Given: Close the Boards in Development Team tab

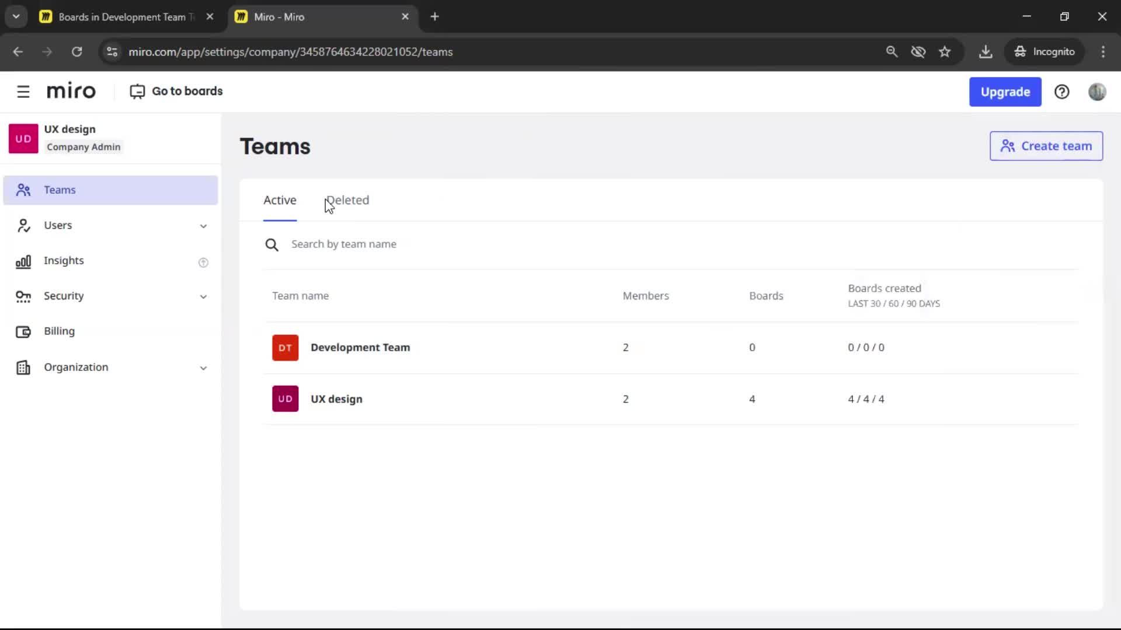Looking at the screenshot, I should (x=210, y=17).
